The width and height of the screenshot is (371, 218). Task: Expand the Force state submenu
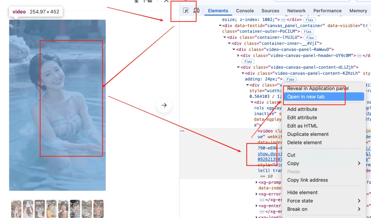tap(323, 201)
